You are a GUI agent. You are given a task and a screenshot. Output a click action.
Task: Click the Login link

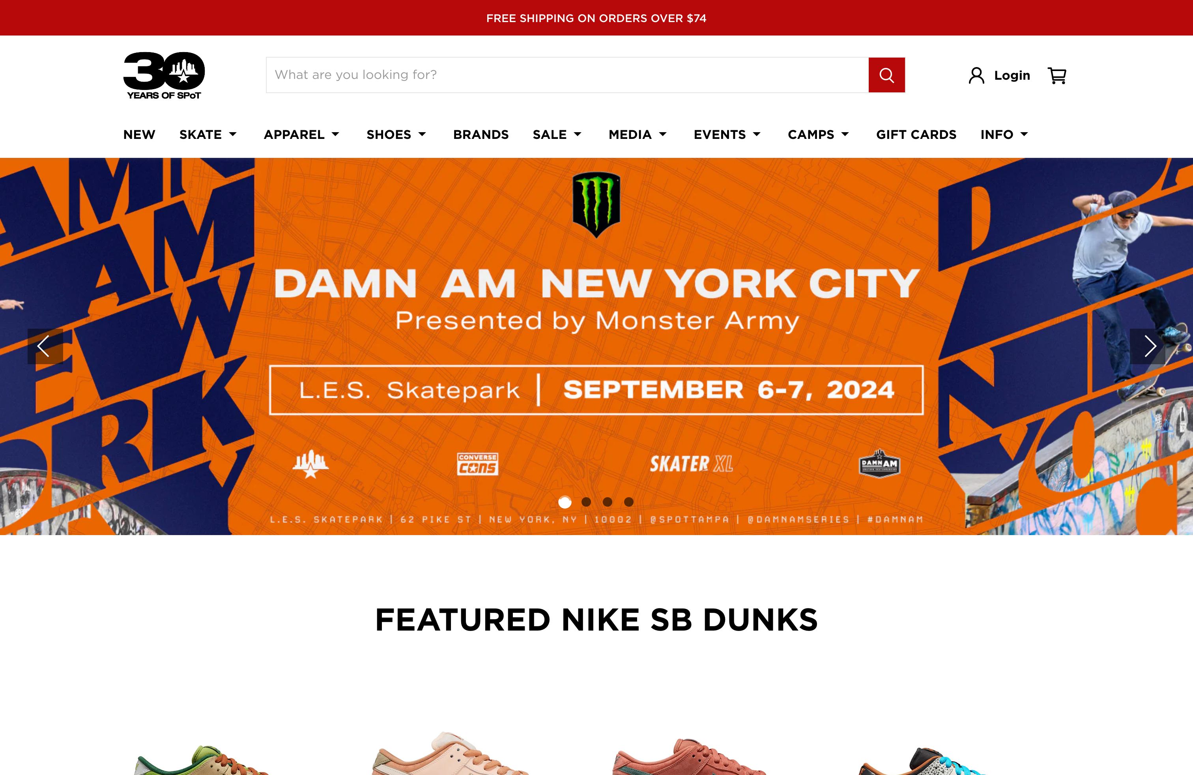click(1012, 76)
